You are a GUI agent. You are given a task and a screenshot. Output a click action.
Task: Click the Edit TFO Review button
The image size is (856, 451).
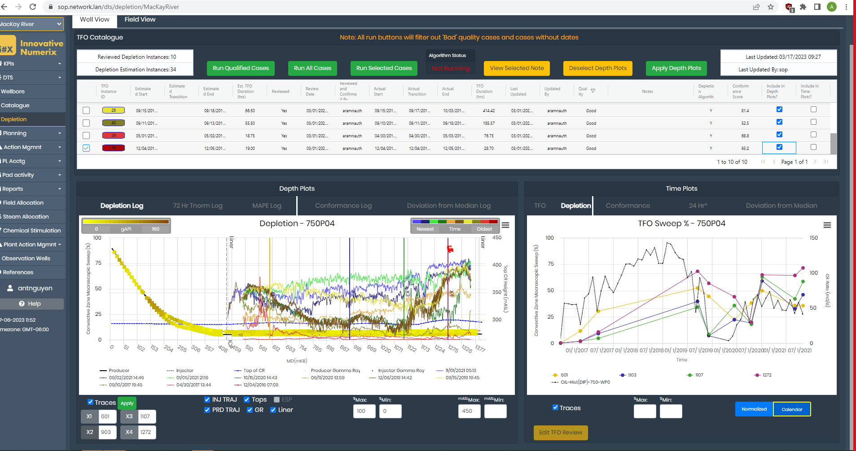point(560,432)
